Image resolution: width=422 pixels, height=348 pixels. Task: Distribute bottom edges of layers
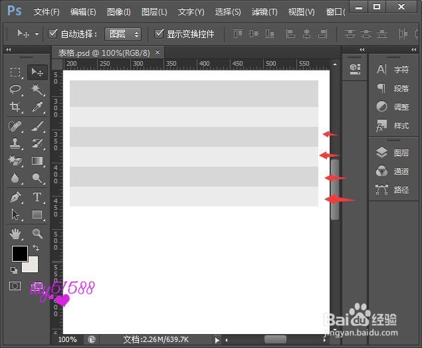(x=382, y=34)
